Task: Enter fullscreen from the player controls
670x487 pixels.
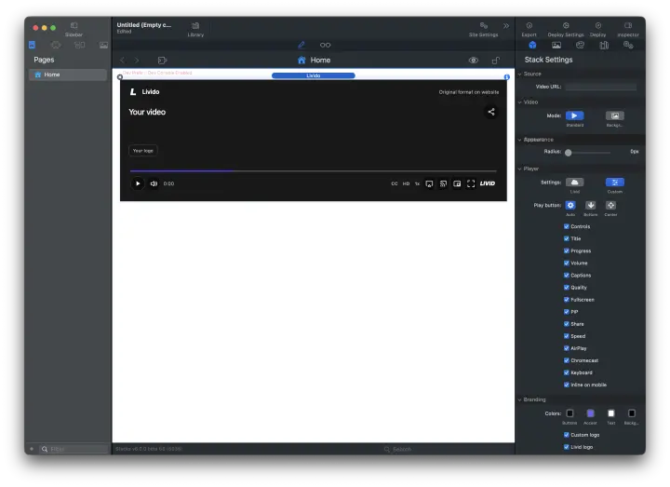Action: click(x=471, y=183)
